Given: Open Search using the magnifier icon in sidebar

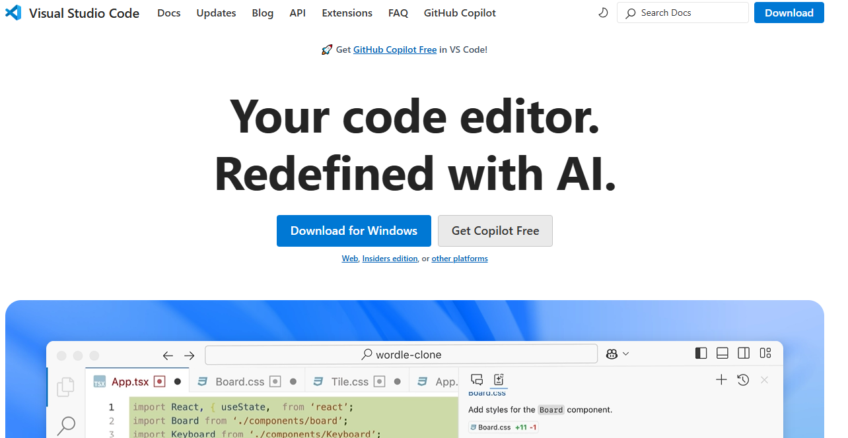Looking at the screenshot, I should click(65, 425).
